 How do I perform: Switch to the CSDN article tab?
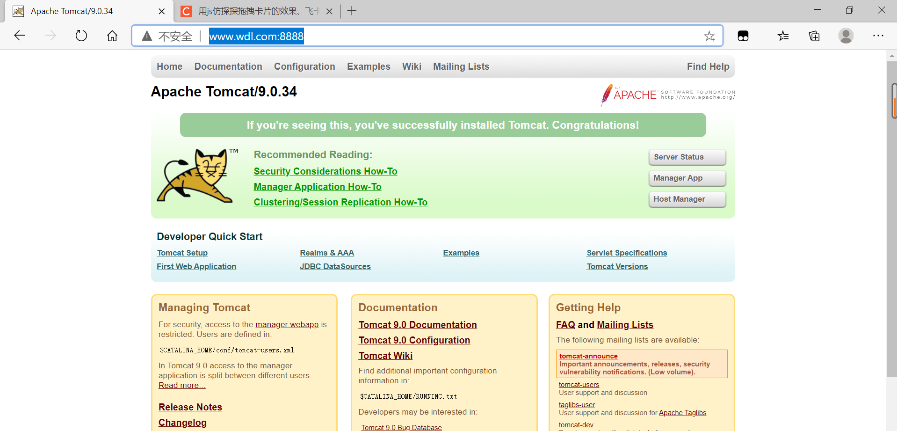256,11
